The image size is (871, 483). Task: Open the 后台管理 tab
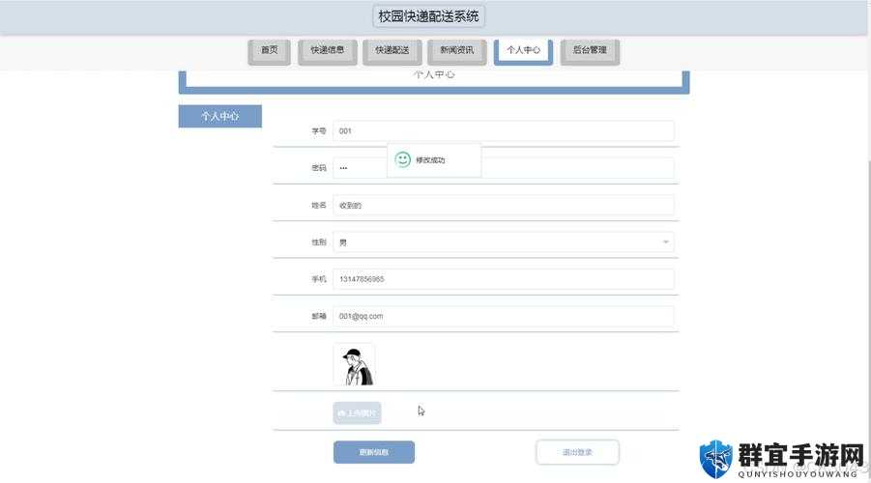click(590, 51)
